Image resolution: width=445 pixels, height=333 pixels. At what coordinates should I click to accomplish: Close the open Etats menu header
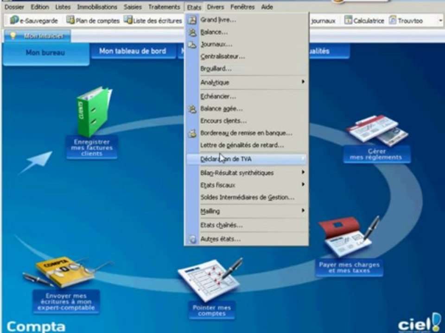click(x=194, y=7)
